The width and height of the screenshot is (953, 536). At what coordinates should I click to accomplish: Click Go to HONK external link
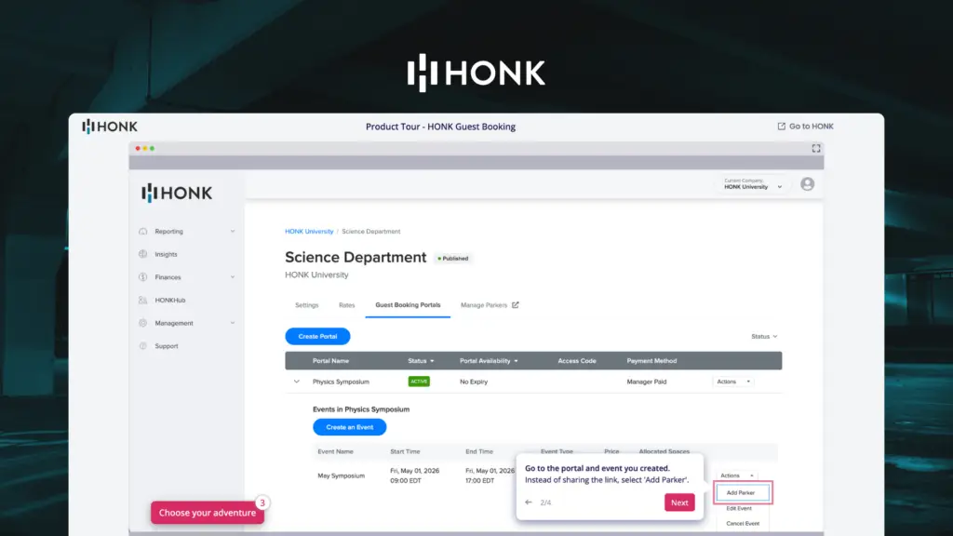[805, 127]
